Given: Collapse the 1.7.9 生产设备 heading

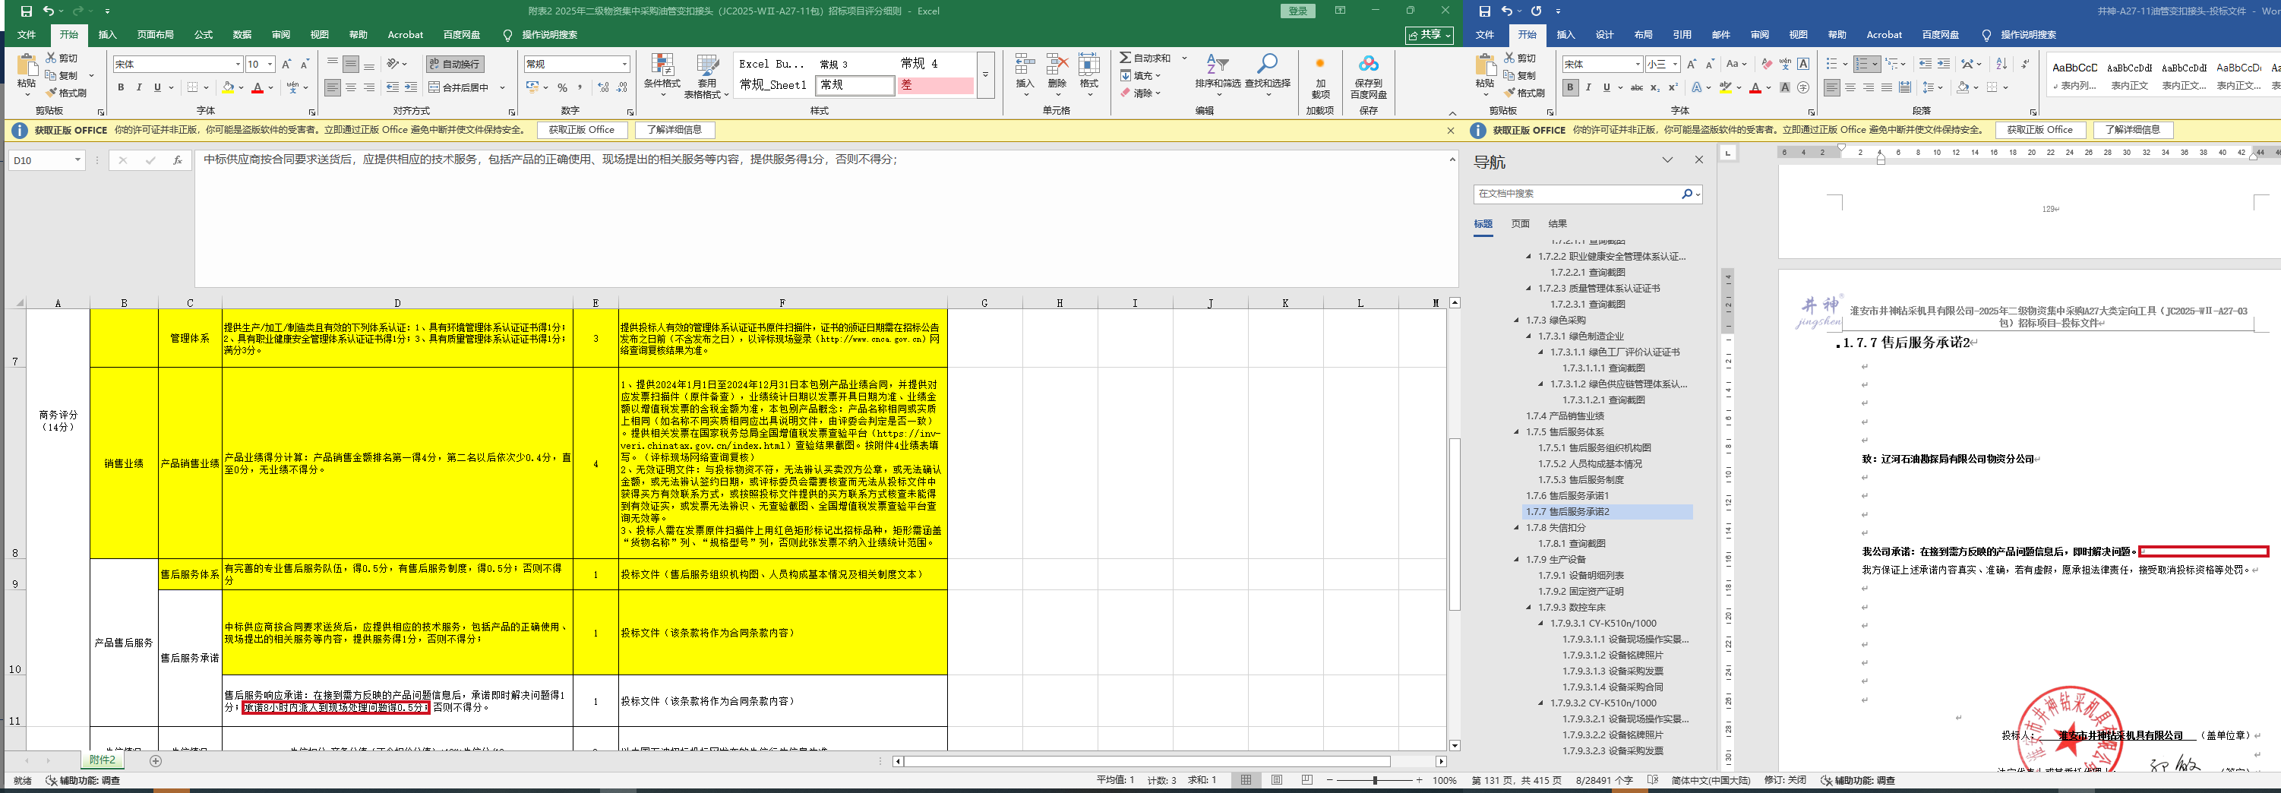Looking at the screenshot, I should pyautogui.click(x=1517, y=561).
